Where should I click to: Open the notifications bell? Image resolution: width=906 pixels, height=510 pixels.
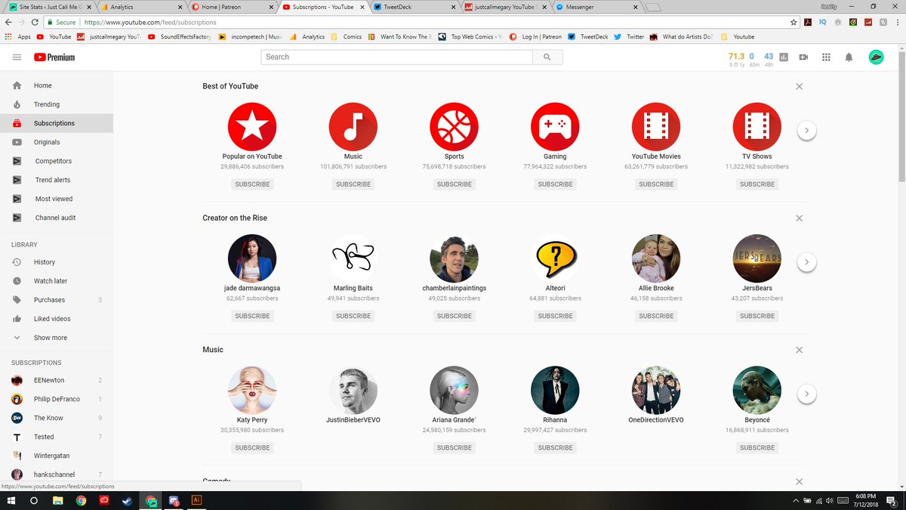(x=849, y=57)
